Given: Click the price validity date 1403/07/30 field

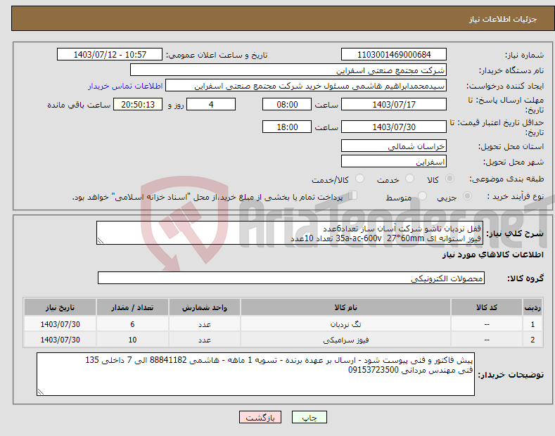Looking at the screenshot, I should (394, 127).
